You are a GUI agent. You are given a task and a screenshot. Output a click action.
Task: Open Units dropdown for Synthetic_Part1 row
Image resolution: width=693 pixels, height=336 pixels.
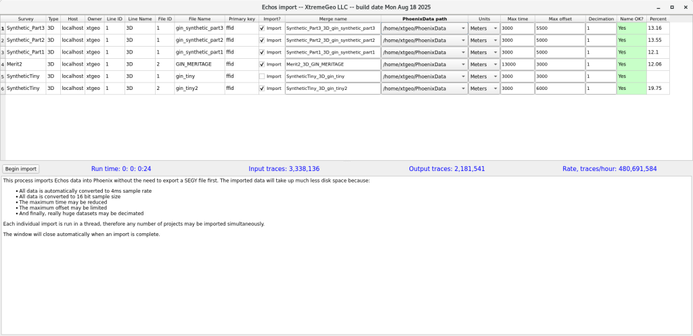[x=484, y=52]
